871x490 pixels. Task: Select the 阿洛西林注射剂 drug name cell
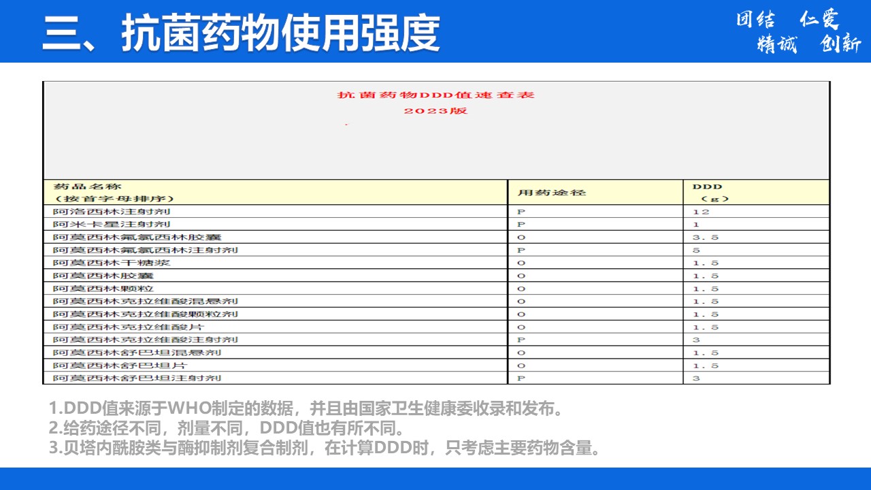click(276, 212)
